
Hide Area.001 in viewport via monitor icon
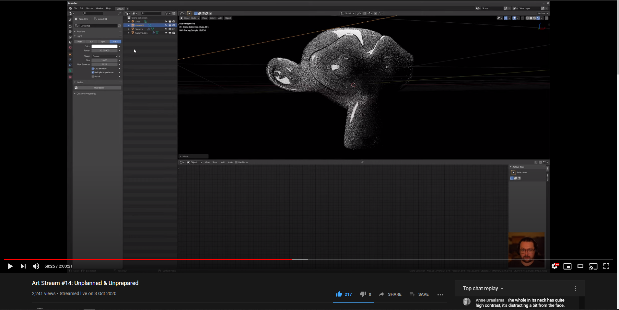pos(170,25)
